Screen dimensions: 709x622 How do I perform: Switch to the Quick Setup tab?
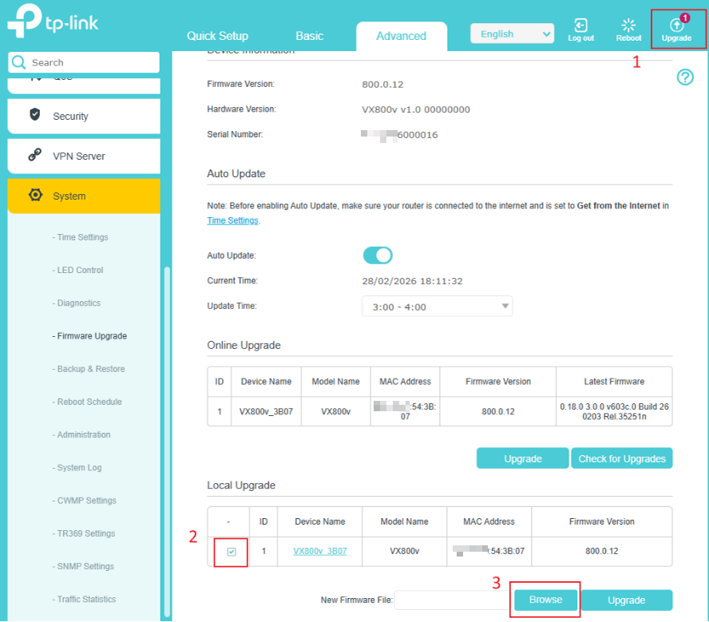coord(217,36)
